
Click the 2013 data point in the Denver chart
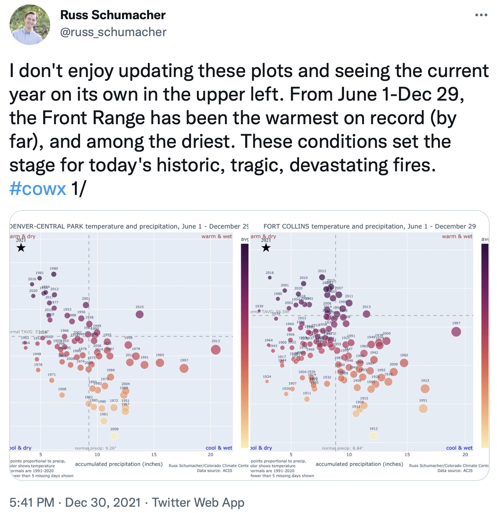[216, 349]
